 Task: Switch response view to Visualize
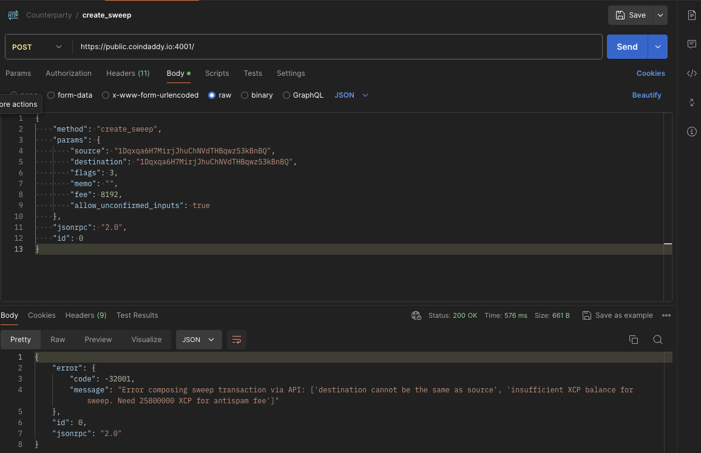[x=146, y=340]
